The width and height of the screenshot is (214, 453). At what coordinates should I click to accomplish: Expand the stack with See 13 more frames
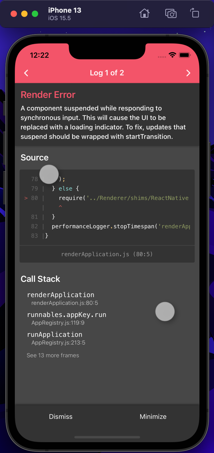(53, 355)
